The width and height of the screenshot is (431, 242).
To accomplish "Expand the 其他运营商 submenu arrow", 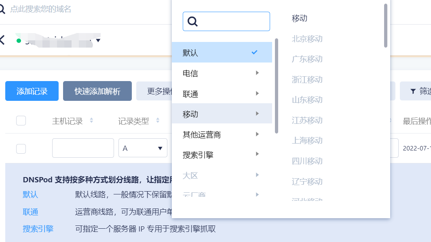I will click(257, 134).
